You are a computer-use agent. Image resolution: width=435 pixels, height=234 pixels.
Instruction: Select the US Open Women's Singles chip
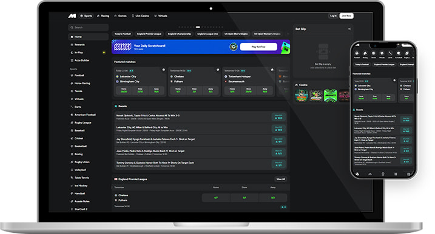point(267,34)
